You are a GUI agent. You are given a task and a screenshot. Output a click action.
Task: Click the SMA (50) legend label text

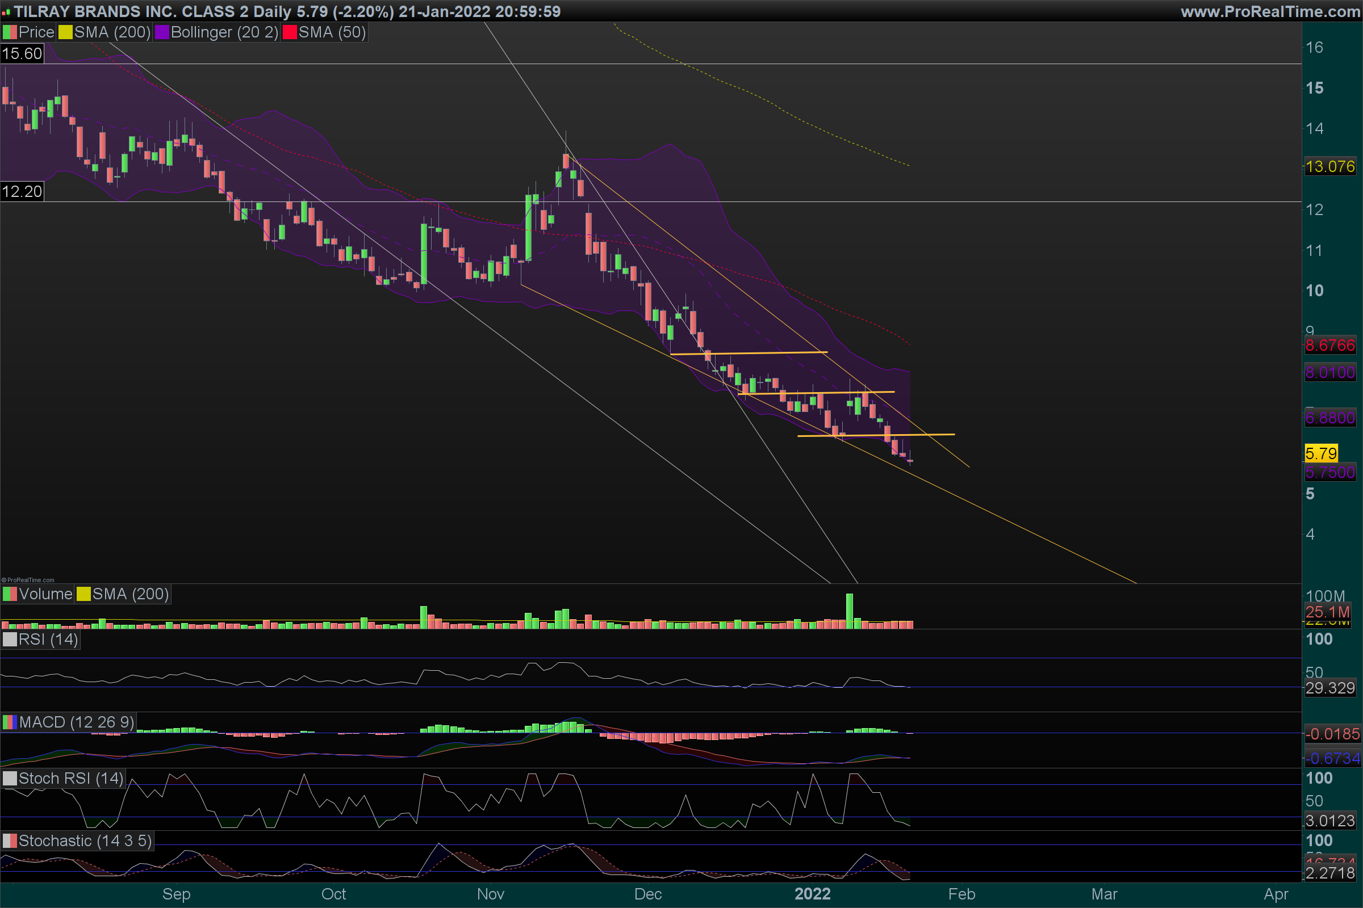pos(332,32)
